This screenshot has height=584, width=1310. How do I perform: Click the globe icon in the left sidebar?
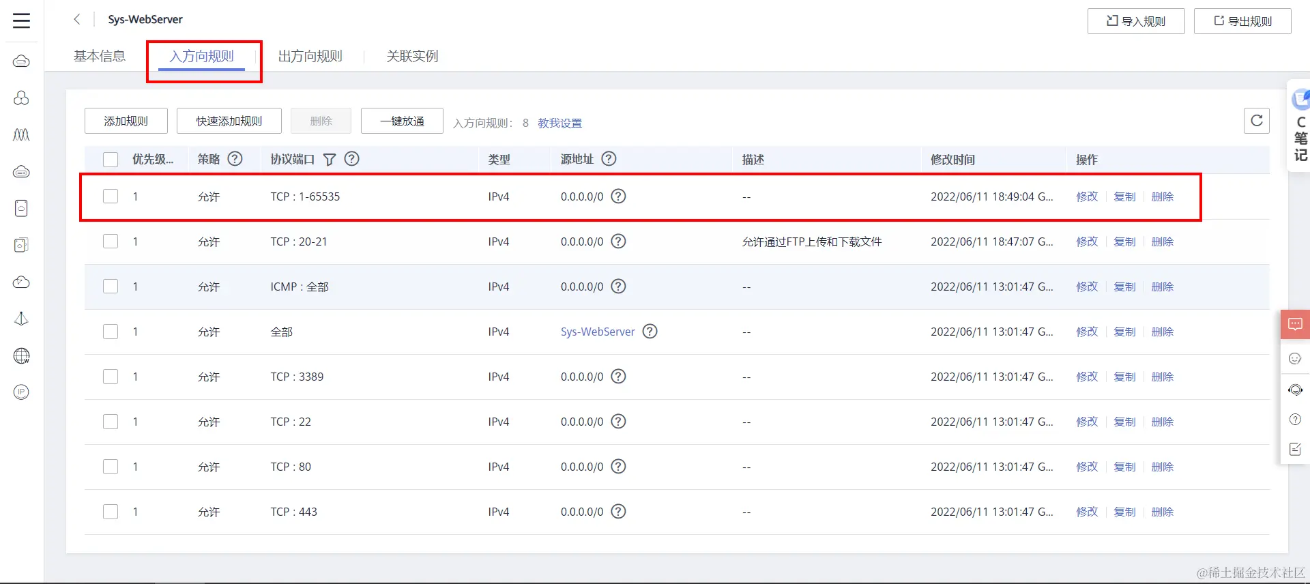tap(21, 355)
